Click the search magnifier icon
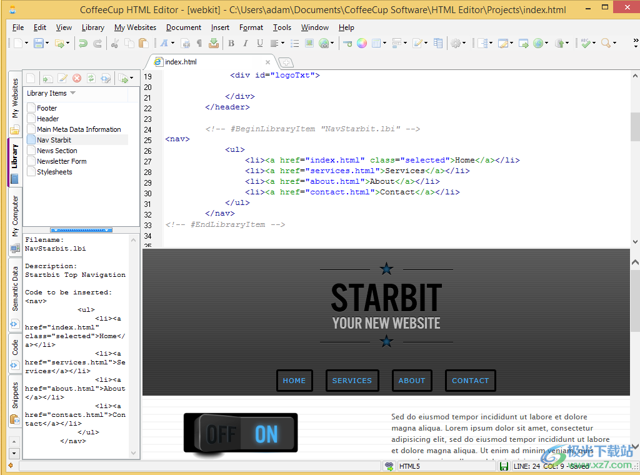This screenshot has height=475, width=640. click(x=605, y=43)
